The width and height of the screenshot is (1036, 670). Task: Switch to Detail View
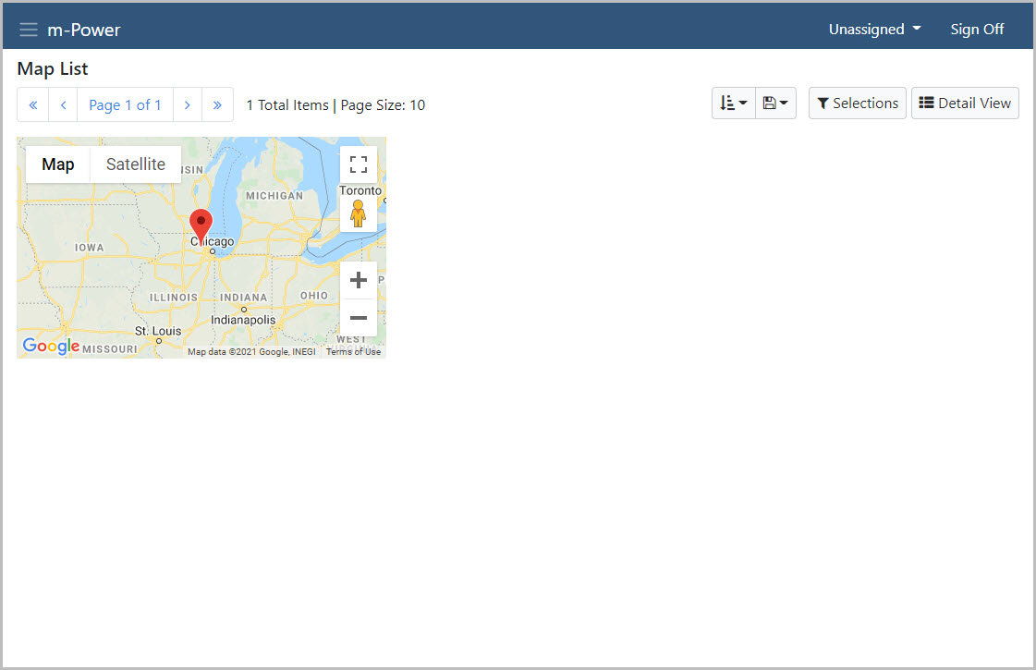coord(965,104)
